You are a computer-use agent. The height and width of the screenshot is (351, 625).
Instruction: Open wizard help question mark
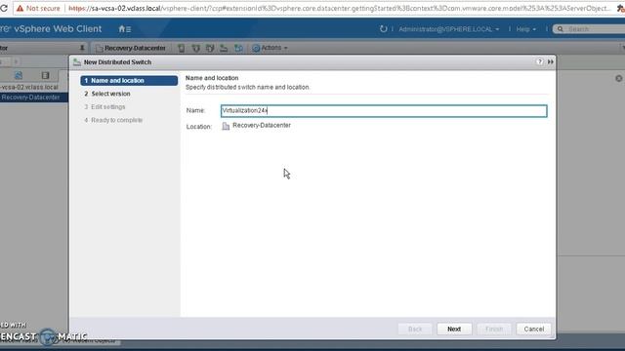(539, 61)
